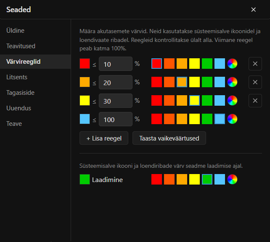Pick red for the 30% rule

pyautogui.click(x=157, y=101)
